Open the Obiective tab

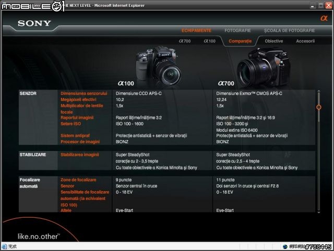[274, 41]
